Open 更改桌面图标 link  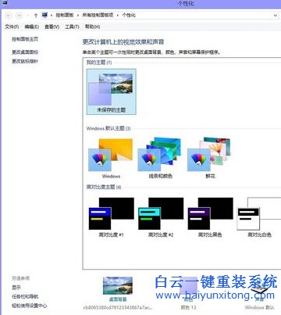pos(25,52)
